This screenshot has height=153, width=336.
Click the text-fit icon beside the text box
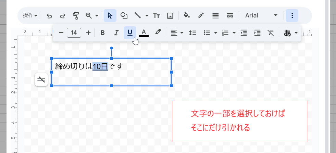tap(41, 80)
